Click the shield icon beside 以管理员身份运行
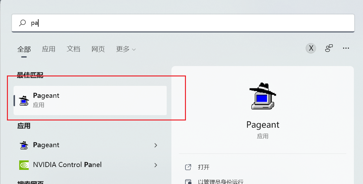The image size is (363, 184). point(188,181)
